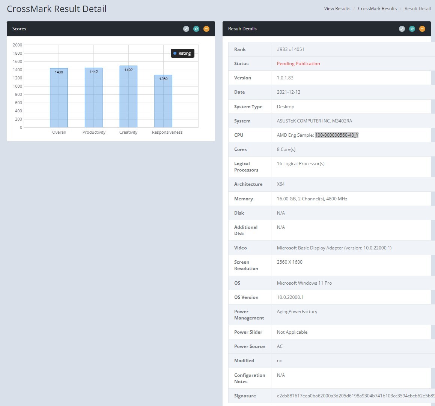The width and height of the screenshot is (435, 406).
Task: Click the Responsiveness axis label under the chart
Action: pos(167,132)
